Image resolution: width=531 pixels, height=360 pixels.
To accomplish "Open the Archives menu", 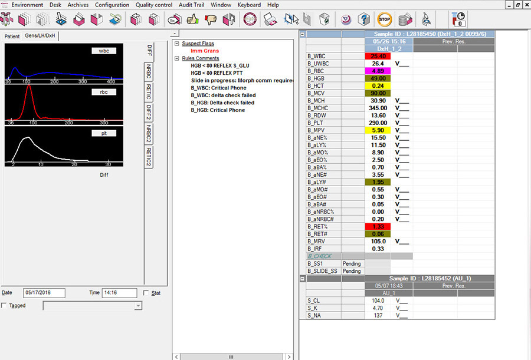I will (78, 5).
